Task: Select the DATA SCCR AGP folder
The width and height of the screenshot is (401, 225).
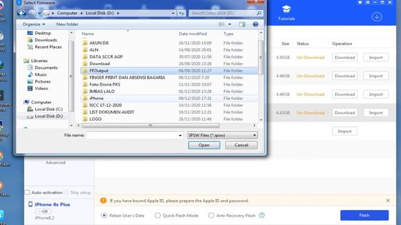Action: coord(169,57)
